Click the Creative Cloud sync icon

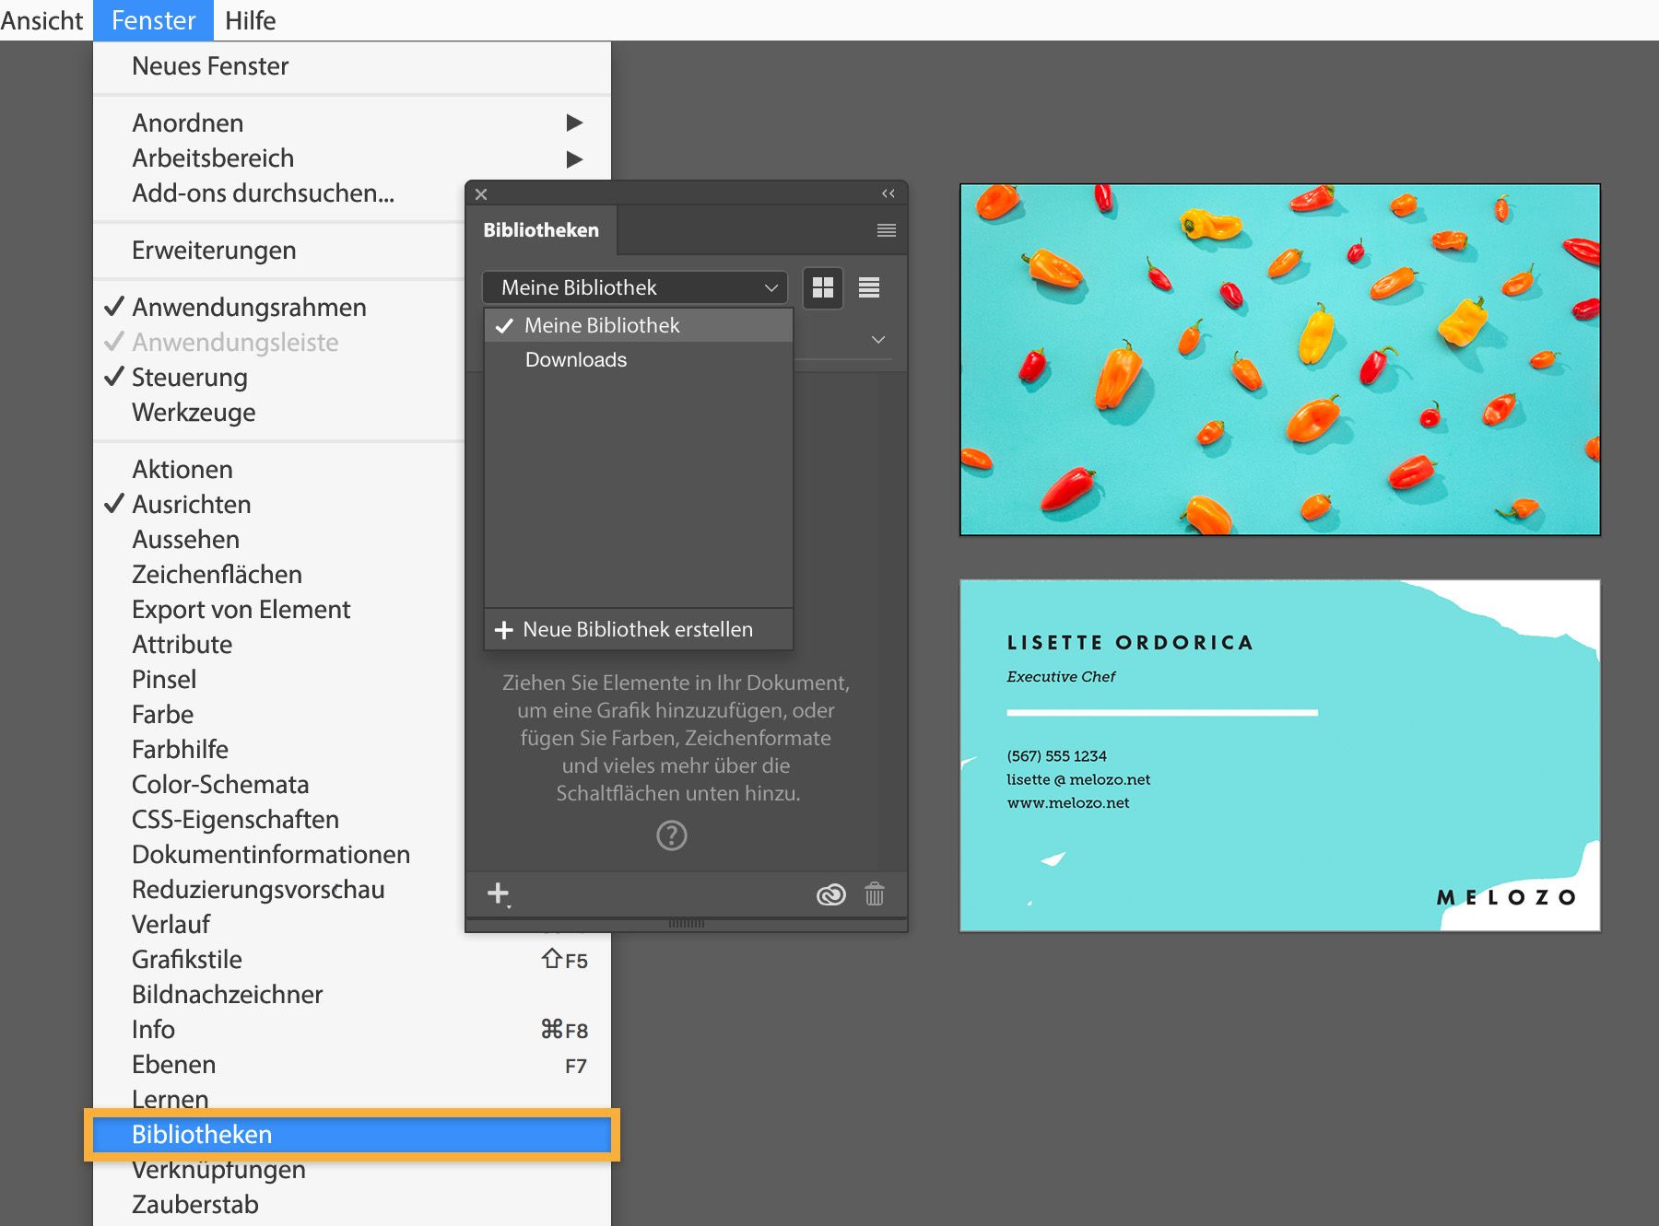coord(829,893)
